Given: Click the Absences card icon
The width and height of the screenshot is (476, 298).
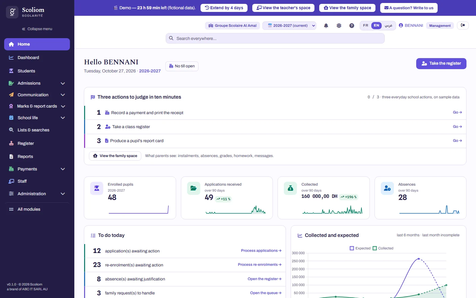Looking at the screenshot, I should pos(387,188).
